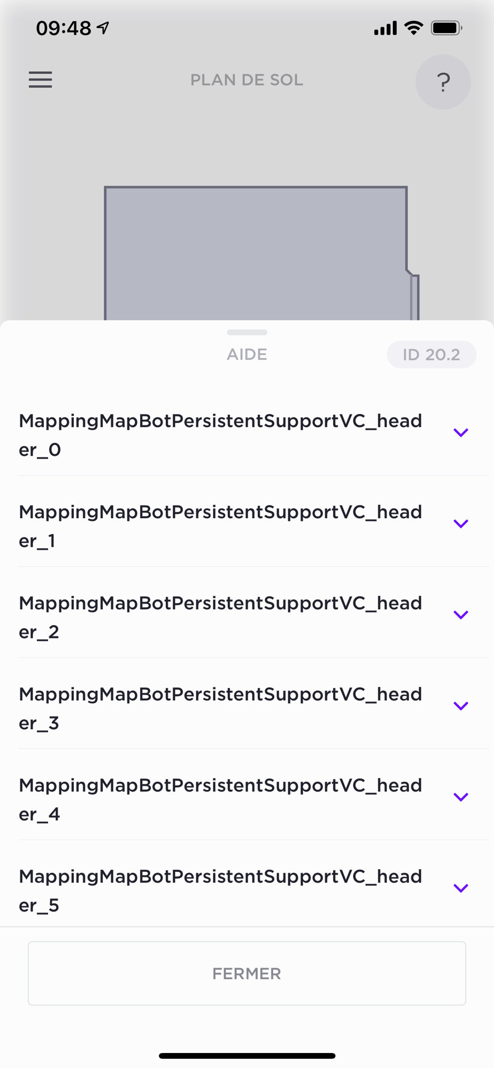Open MappingMapBotPersistentSupportVC_header_3 entry text

pos(220,708)
